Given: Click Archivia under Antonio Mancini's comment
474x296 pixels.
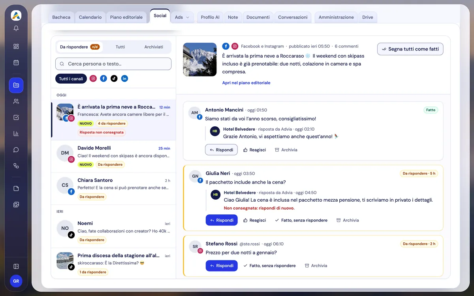Looking at the screenshot, I should (286, 150).
